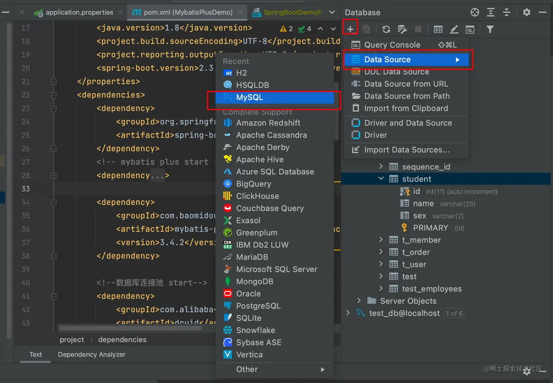
Task: Click the Driver menu item
Action: (406, 135)
